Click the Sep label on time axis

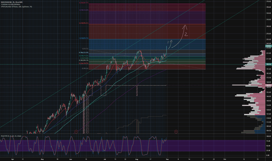[167, 159]
